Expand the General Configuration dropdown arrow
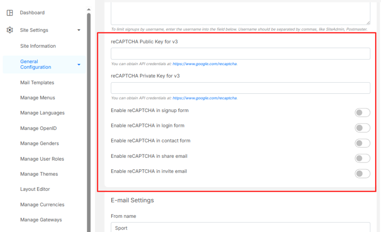The width and height of the screenshot is (381, 232). pos(79,65)
